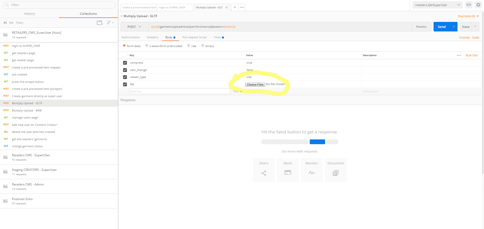This screenshot has height=229, width=484.
Task: Click the request URL field
Action: pos(280,27)
